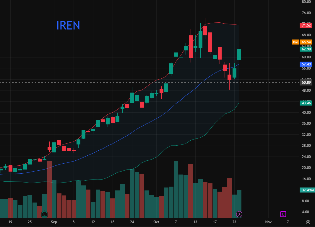The height and width of the screenshot is (227, 315).
Task: Click the Sep date label
Action: coord(54,222)
